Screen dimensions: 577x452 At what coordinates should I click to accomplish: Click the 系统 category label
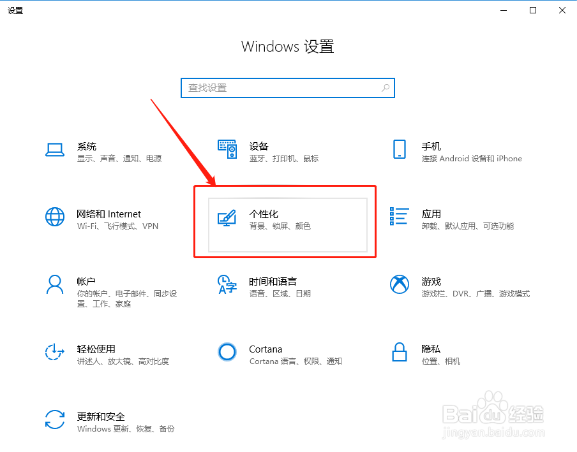(86, 146)
